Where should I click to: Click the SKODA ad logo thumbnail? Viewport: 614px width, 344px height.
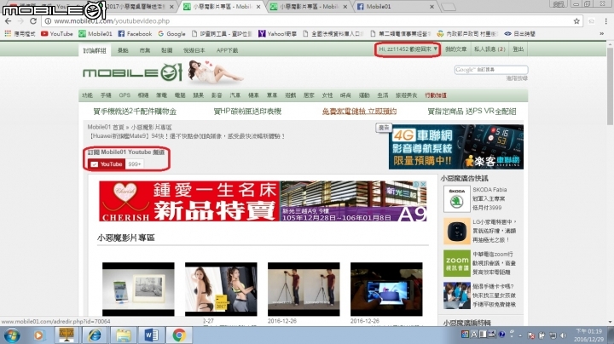(x=456, y=198)
